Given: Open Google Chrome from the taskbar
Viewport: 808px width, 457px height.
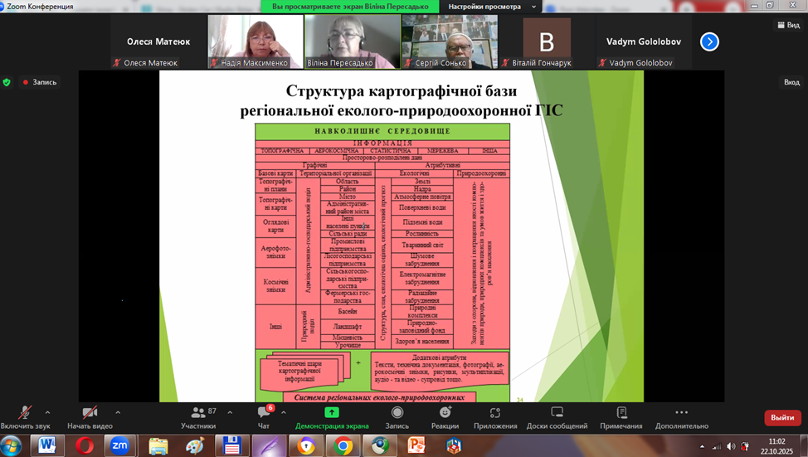Looking at the screenshot, I should click(x=343, y=445).
